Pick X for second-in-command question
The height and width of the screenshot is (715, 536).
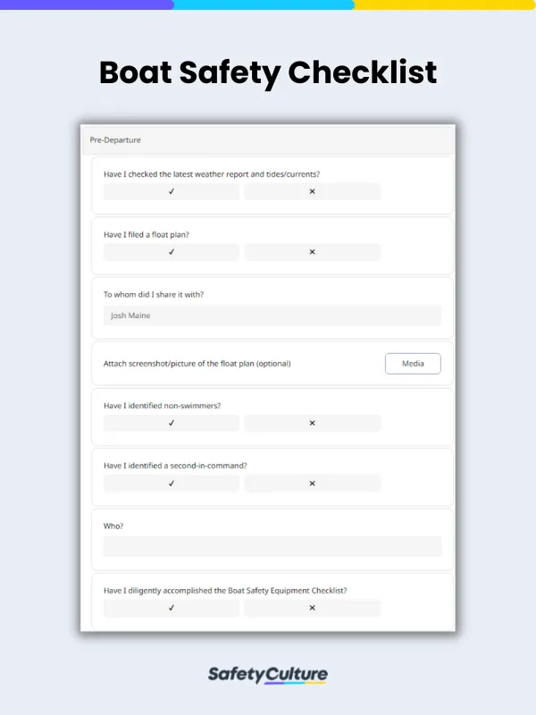312,484
